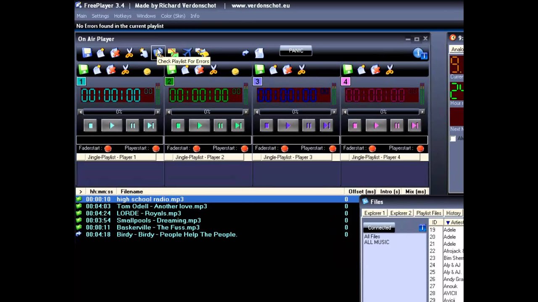Click the scissors icon in the main playlist toolbar
The width and height of the screenshot is (538, 302).
pyautogui.click(x=129, y=53)
